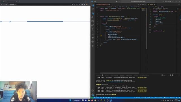Go back in the browser
181x102 pixels.
coord(1,4)
